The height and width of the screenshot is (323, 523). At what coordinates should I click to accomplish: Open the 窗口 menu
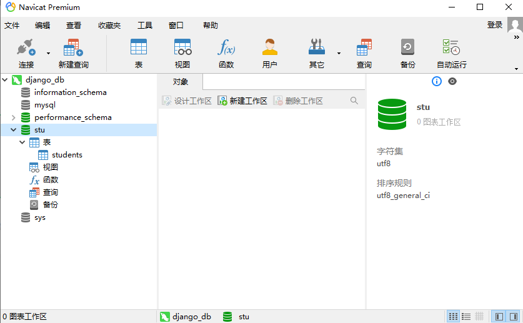click(176, 26)
